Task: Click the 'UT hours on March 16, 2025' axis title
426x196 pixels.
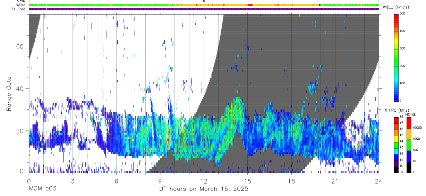Action: click(x=204, y=189)
